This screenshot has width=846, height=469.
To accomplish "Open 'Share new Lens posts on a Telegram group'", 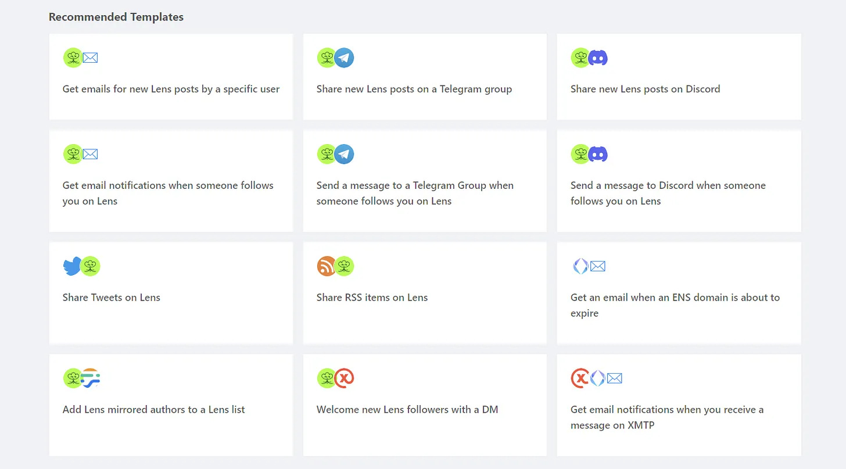I will (x=425, y=77).
